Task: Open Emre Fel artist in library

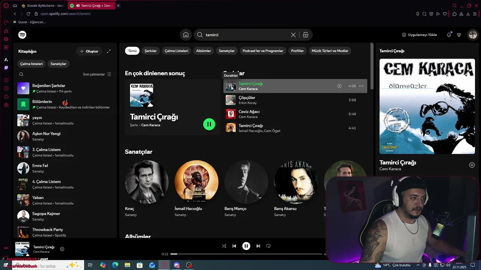Action: coord(65,168)
